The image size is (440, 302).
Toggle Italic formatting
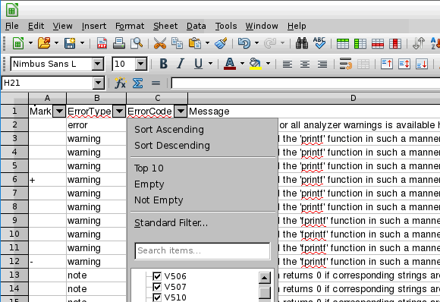click(181, 64)
